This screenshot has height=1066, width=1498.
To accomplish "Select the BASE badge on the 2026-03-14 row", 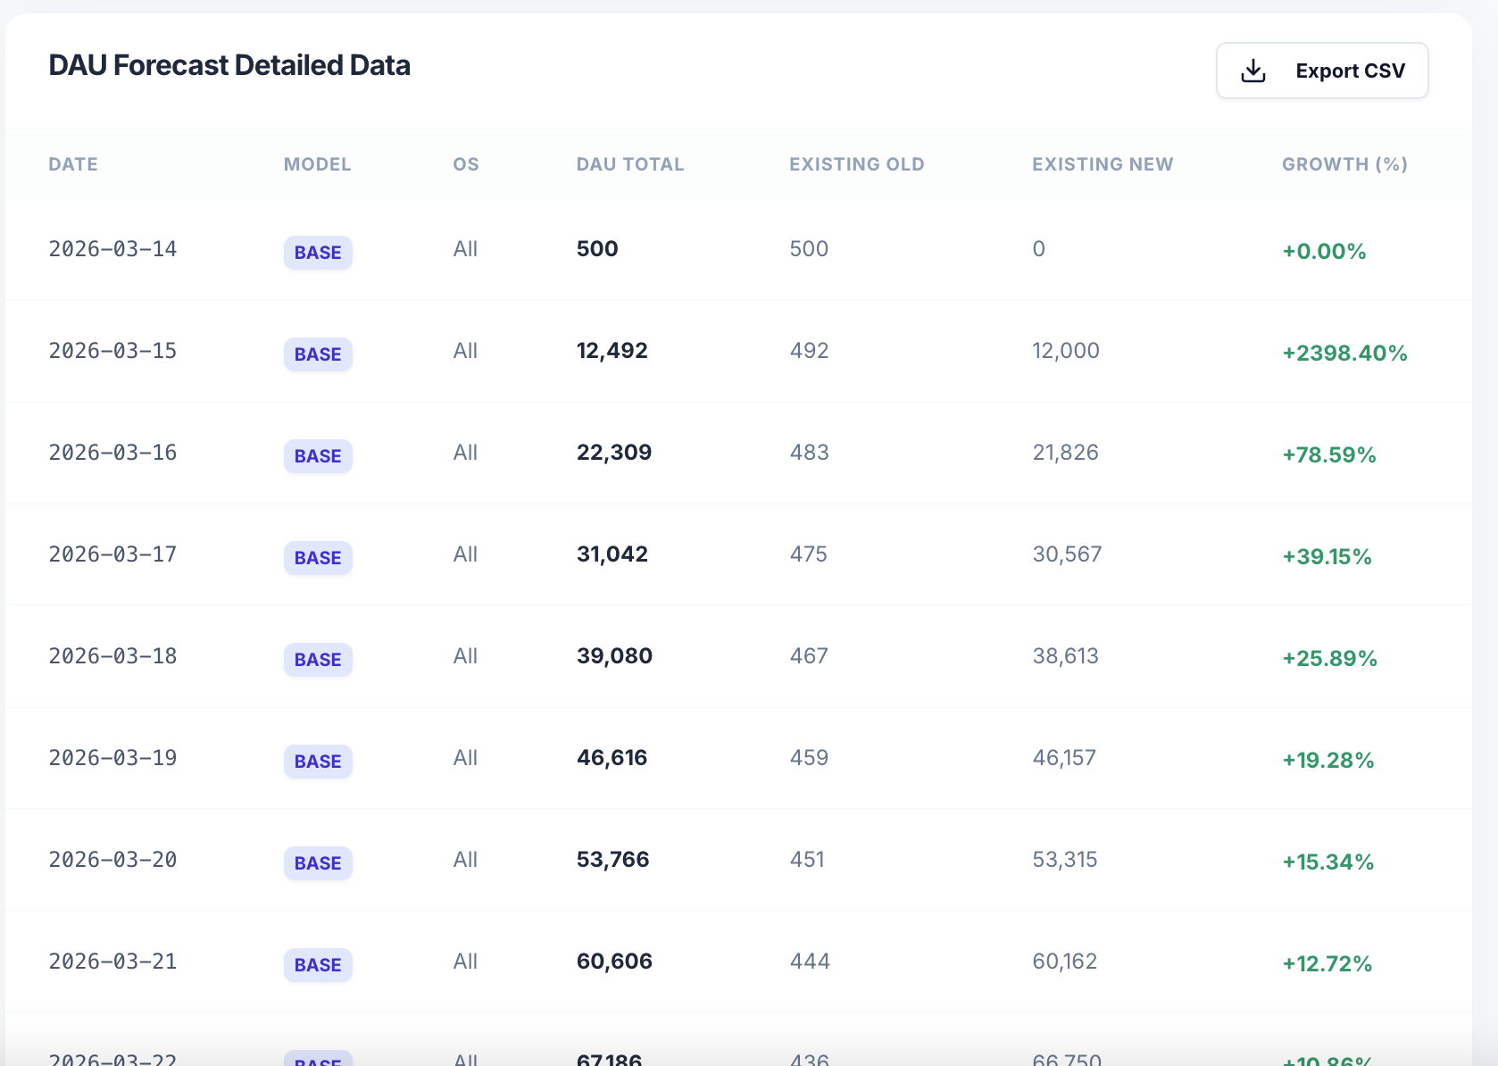I will click(x=317, y=253).
